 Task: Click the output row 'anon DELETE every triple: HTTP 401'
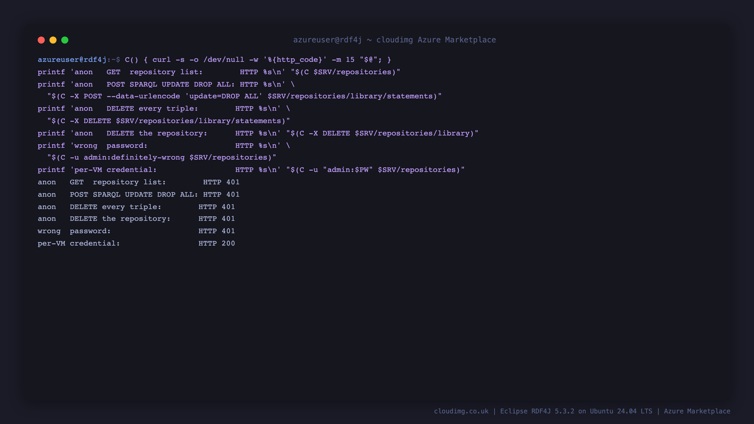pos(136,207)
